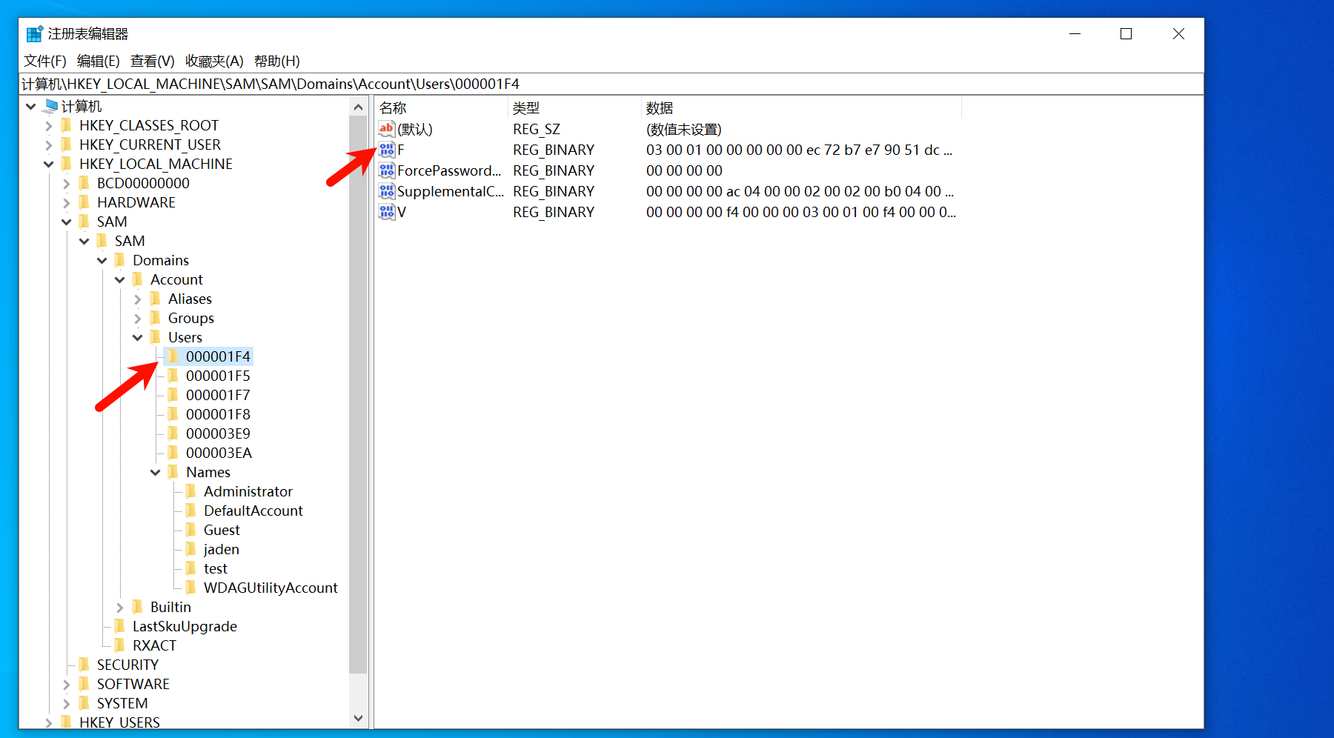Viewport: 1334px width, 738px height.
Task: Expand the Aliases tree node
Action: 138,299
